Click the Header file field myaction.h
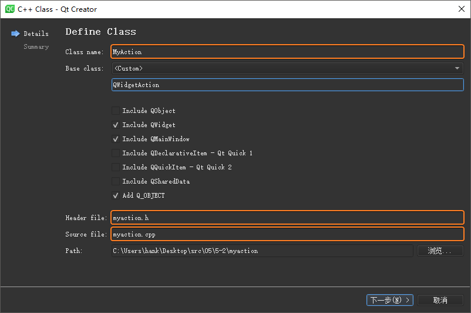Screen dimensions: 471x313 pos(287,218)
